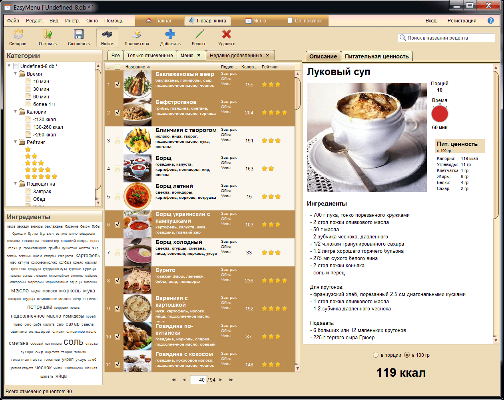Click rating stars of Борщ
504x400 pixels.
pyautogui.click(x=268, y=168)
